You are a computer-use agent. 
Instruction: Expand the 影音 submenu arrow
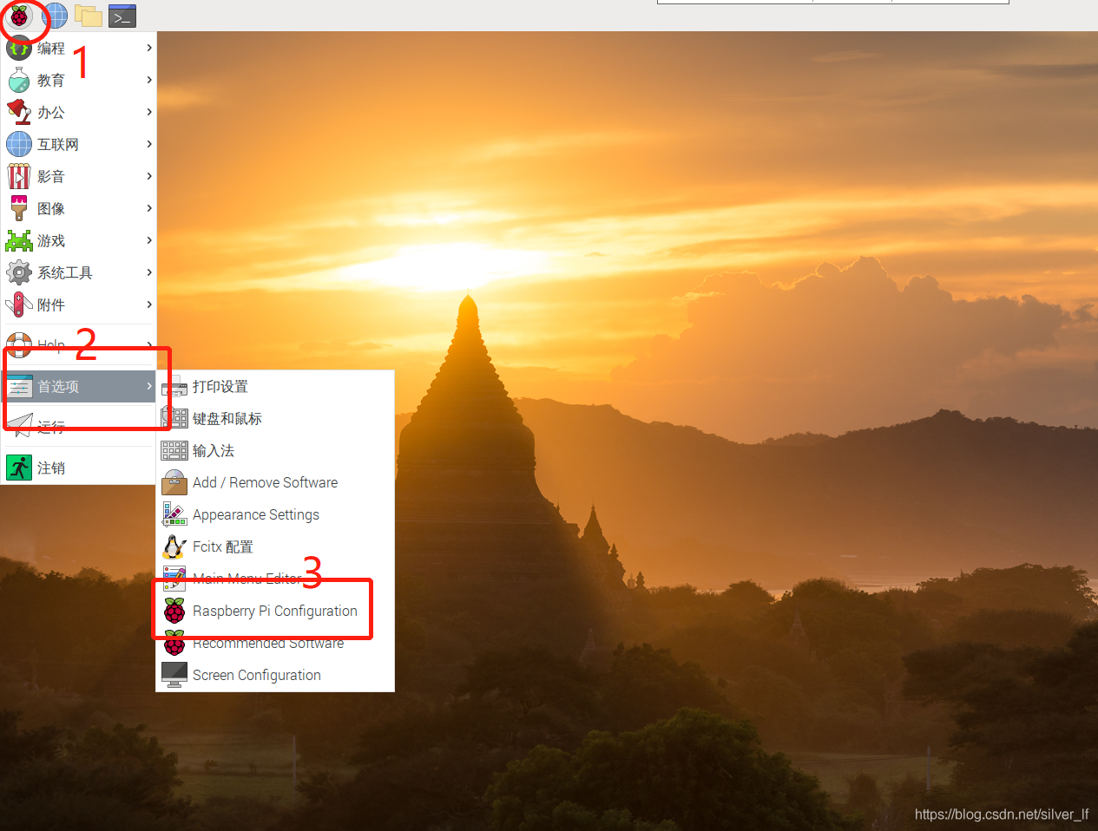click(149, 176)
